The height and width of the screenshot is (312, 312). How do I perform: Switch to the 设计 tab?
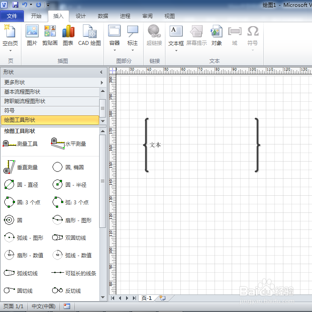(81, 16)
